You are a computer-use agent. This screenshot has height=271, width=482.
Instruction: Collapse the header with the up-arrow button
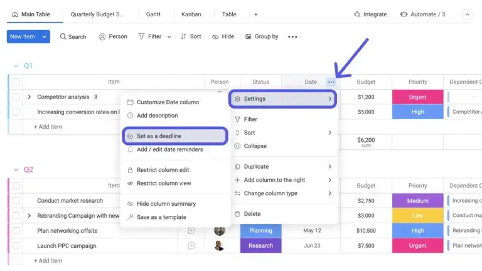point(467,14)
